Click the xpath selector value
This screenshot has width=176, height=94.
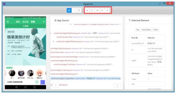tap(155, 60)
